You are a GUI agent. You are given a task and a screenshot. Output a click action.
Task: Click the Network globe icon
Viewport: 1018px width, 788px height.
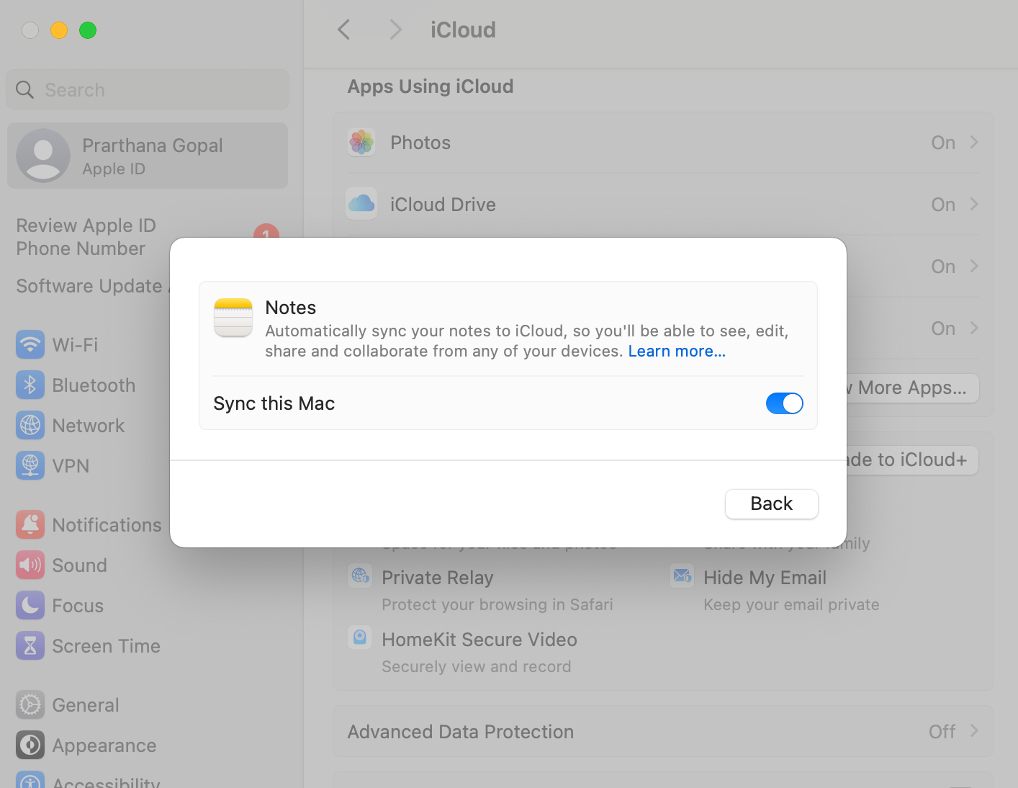30,425
